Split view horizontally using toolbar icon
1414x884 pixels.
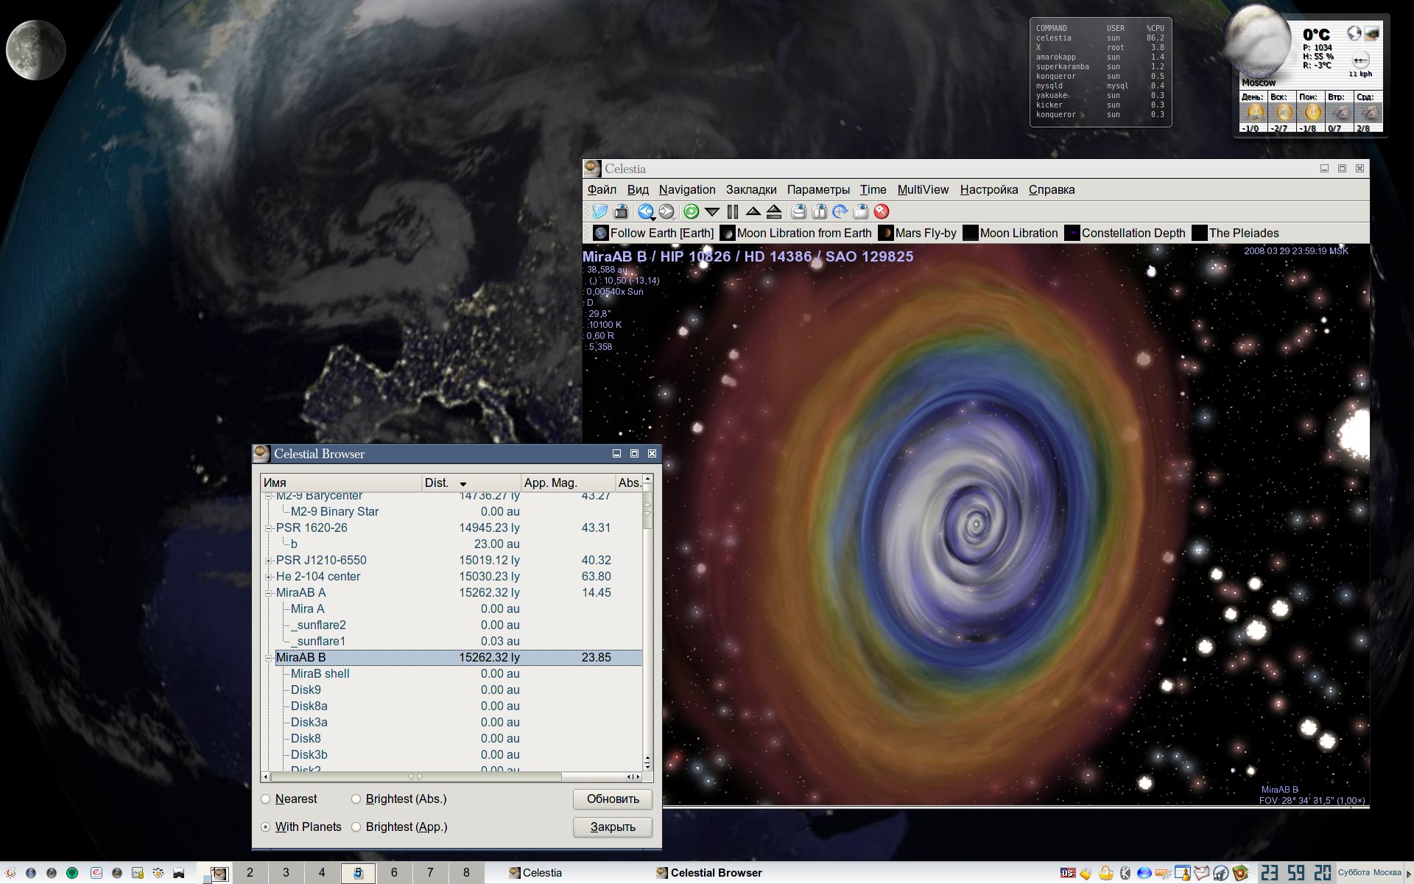798,212
